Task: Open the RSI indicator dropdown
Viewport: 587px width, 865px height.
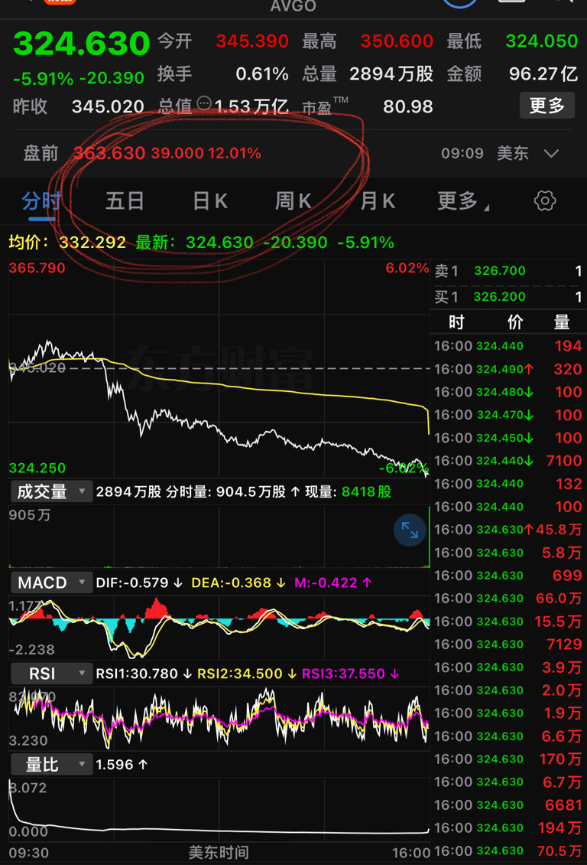Action: pyautogui.click(x=51, y=674)
